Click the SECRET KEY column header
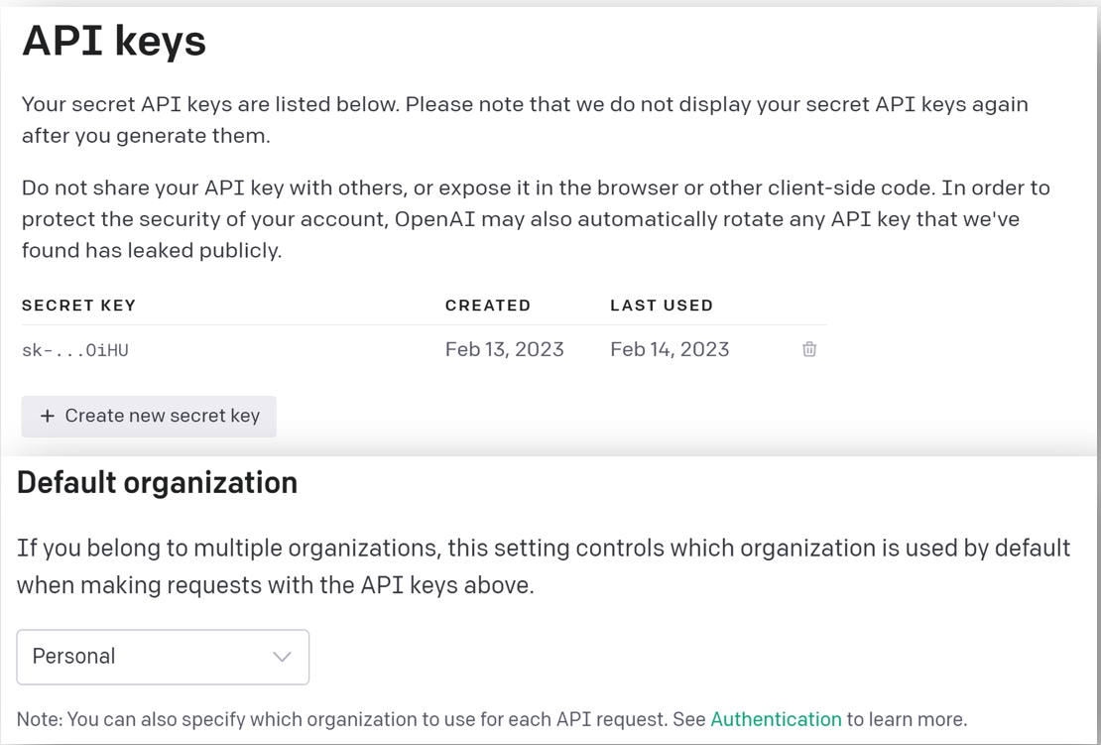This screenshot has height=745, width=1101. [x=78, y=306]
